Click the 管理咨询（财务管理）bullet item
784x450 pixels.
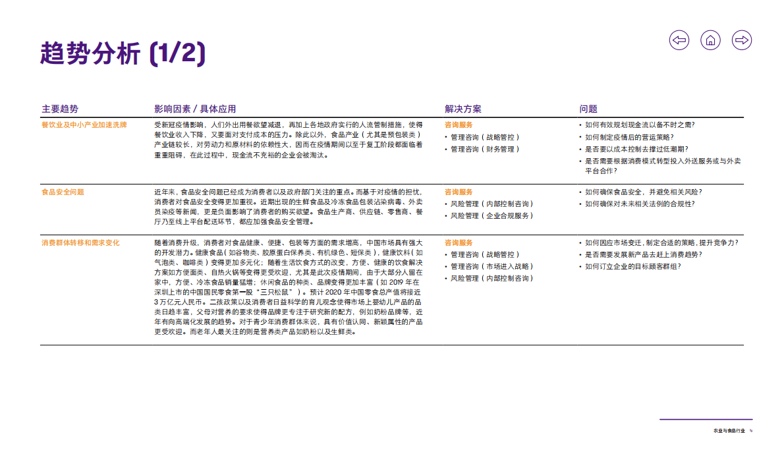coord(485,150)
